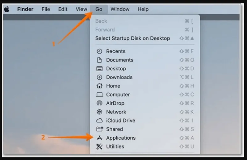Open the Window menu
This screenshot has width=247, height=160.
tap(120, 9)
